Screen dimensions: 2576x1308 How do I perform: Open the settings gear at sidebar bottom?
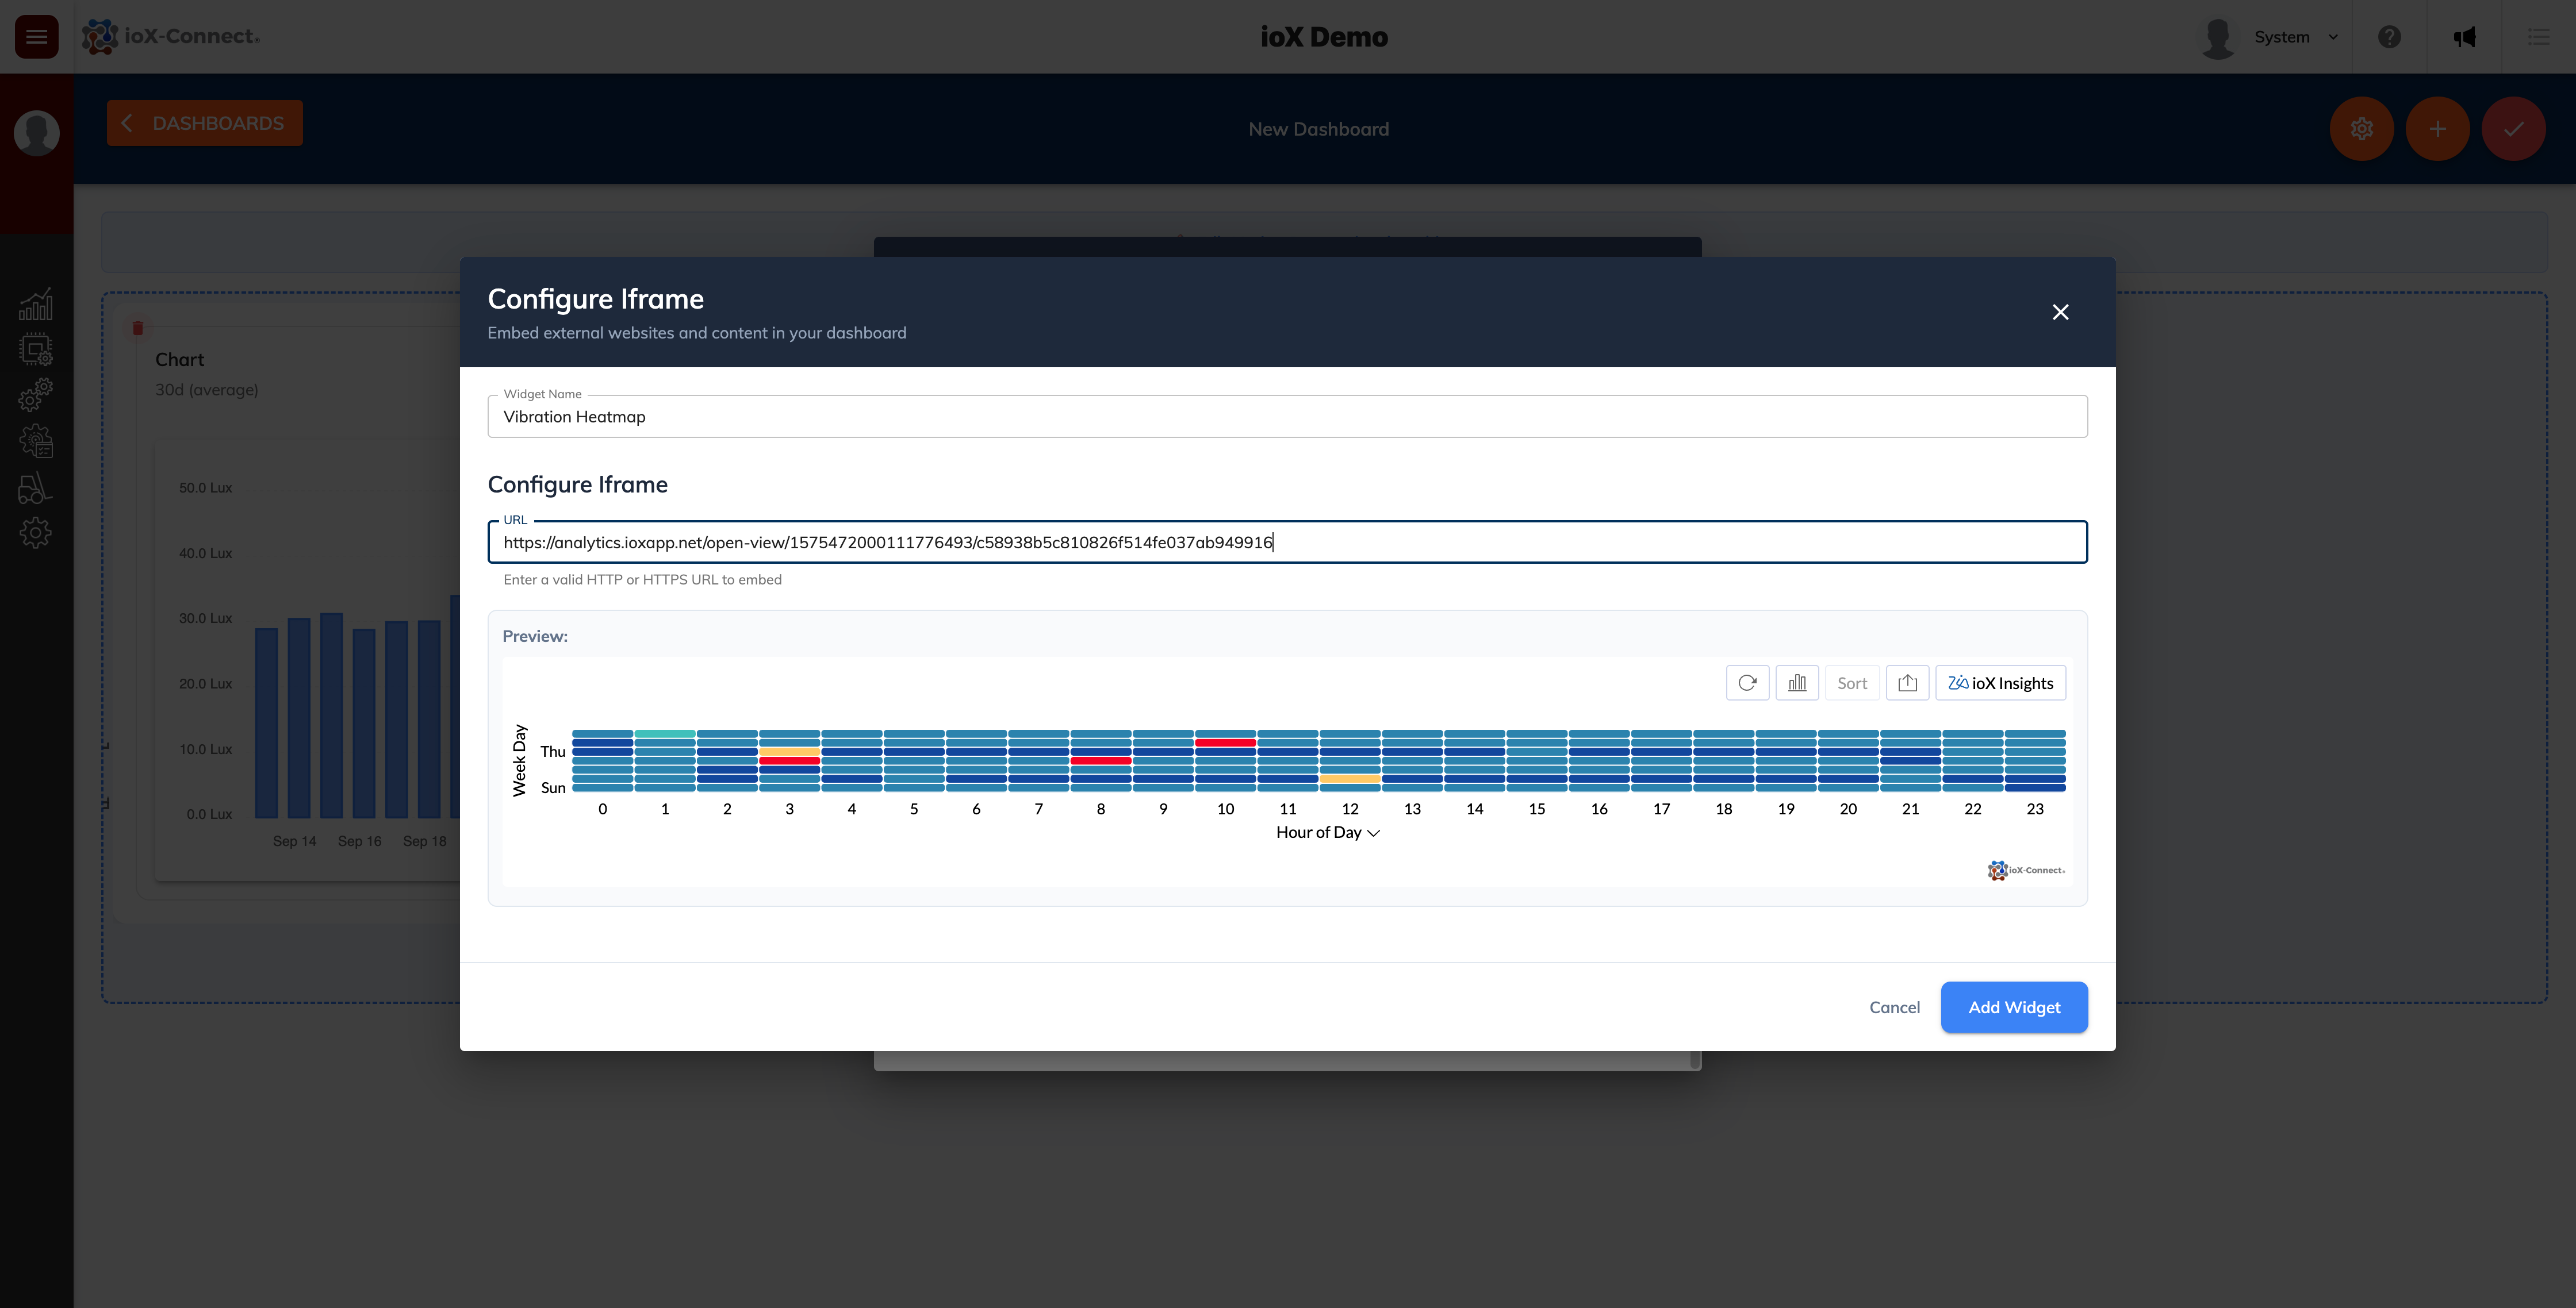(36, 533)
